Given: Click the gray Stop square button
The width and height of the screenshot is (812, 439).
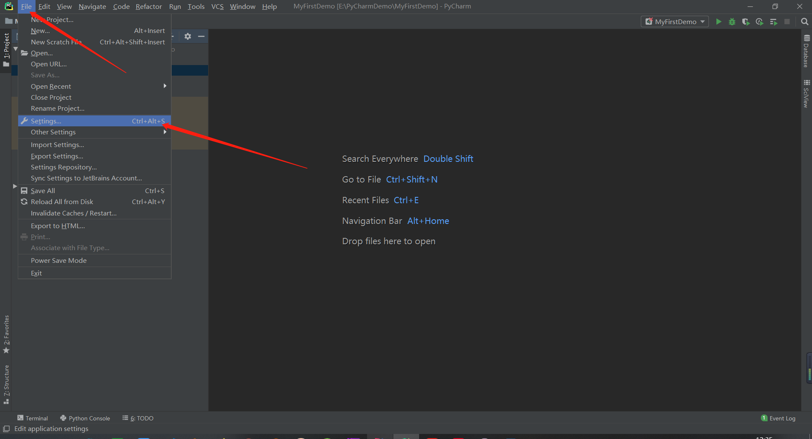Looking at the screenshot, I should [x=787, y=22].
